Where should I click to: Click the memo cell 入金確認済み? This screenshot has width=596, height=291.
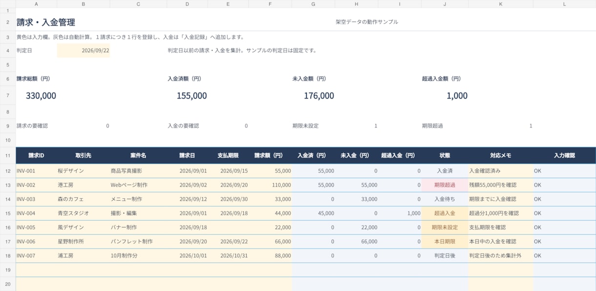tap(501, 171)
